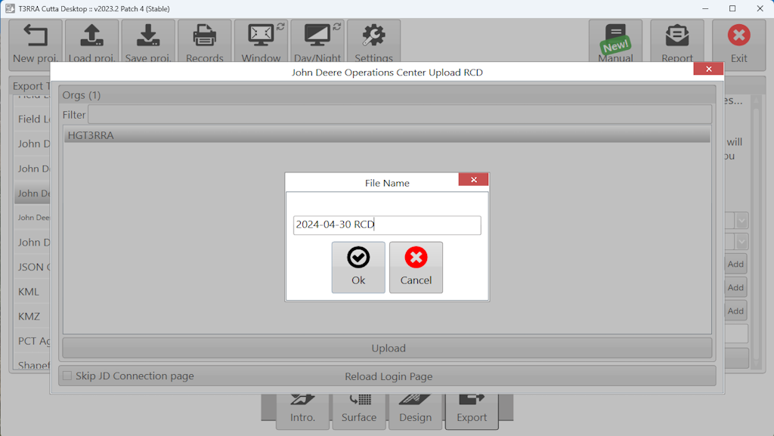774x436 pixels.
Task: Select the Export tab
Action: coord(472,411)
